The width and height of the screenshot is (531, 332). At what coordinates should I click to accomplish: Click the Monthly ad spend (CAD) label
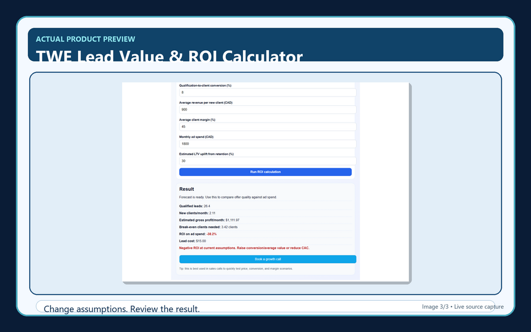[x=197, y=137]
